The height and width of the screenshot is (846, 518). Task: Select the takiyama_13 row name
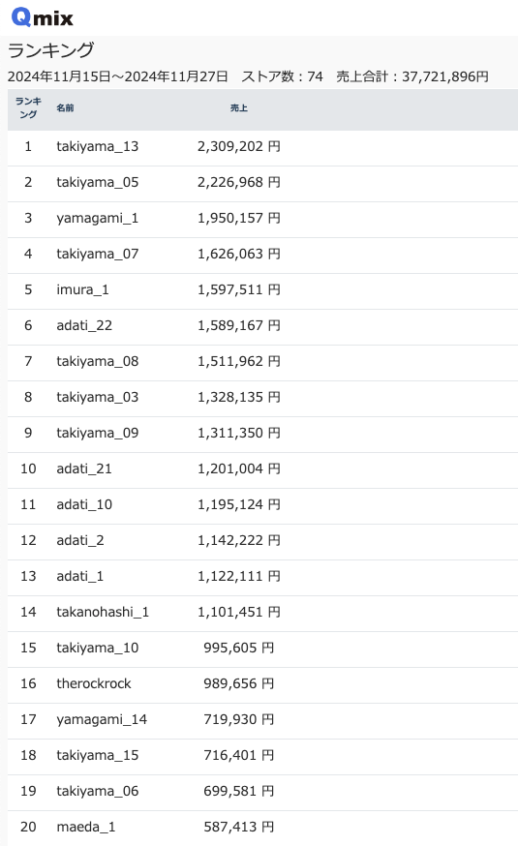click(97, 147)
